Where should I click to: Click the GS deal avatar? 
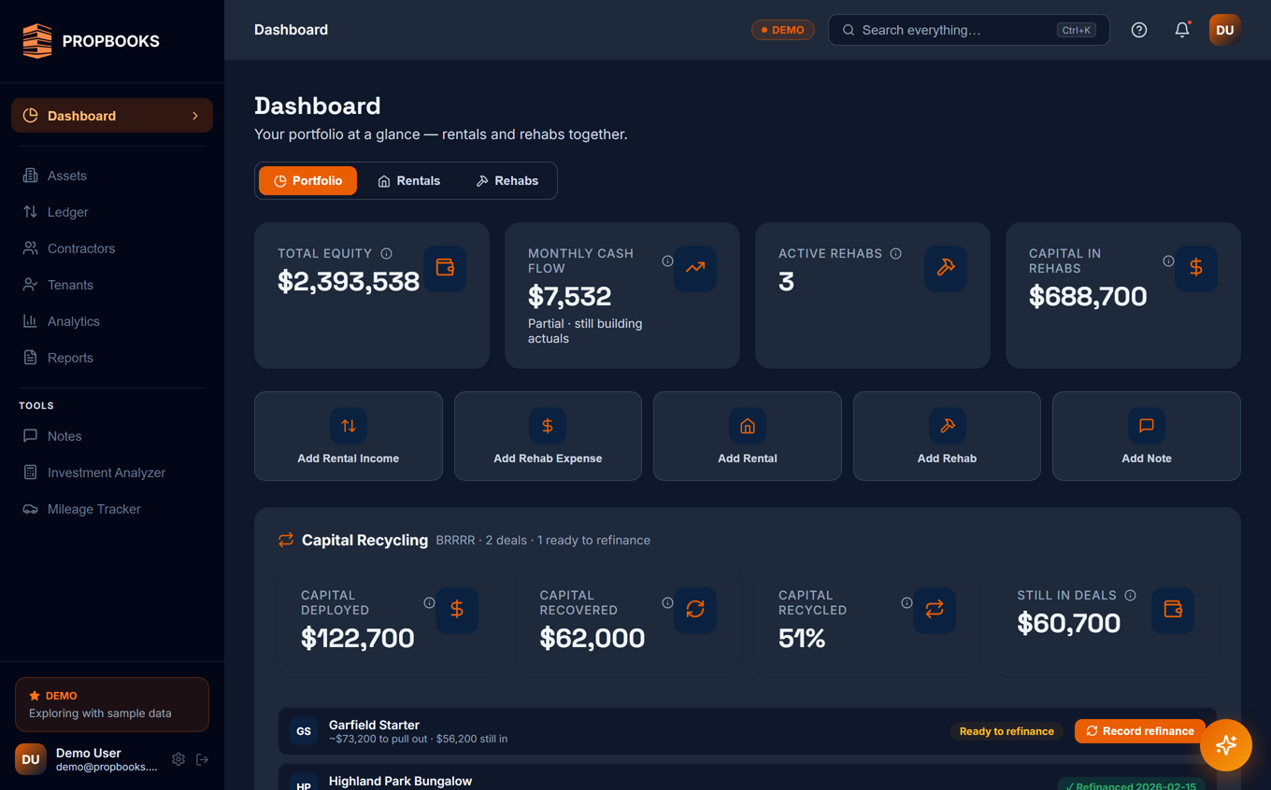point(304,731)
